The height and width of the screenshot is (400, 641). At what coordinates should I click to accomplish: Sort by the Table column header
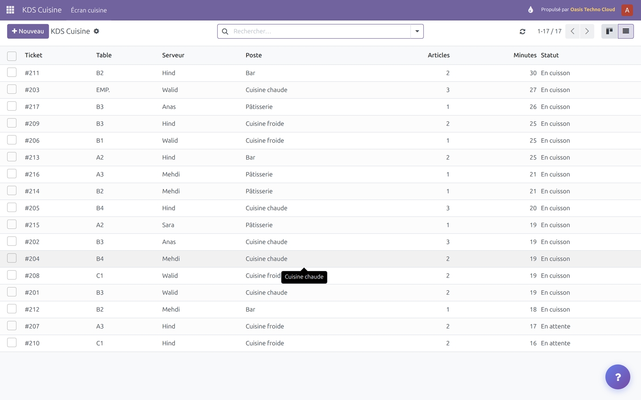[x=104, y=55]
